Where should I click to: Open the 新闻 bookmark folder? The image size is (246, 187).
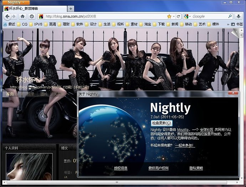coord(173,24)
